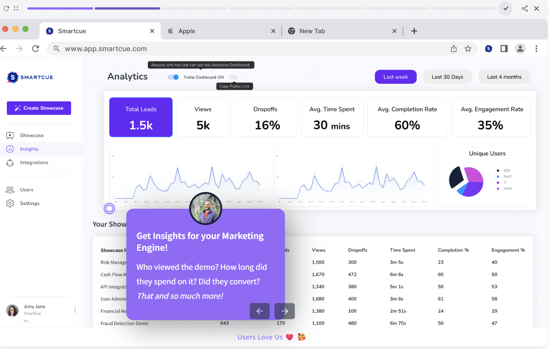Reload the page using the refresh icon
553x349 pixels.
pyautogui.click(x=36, y=48)
